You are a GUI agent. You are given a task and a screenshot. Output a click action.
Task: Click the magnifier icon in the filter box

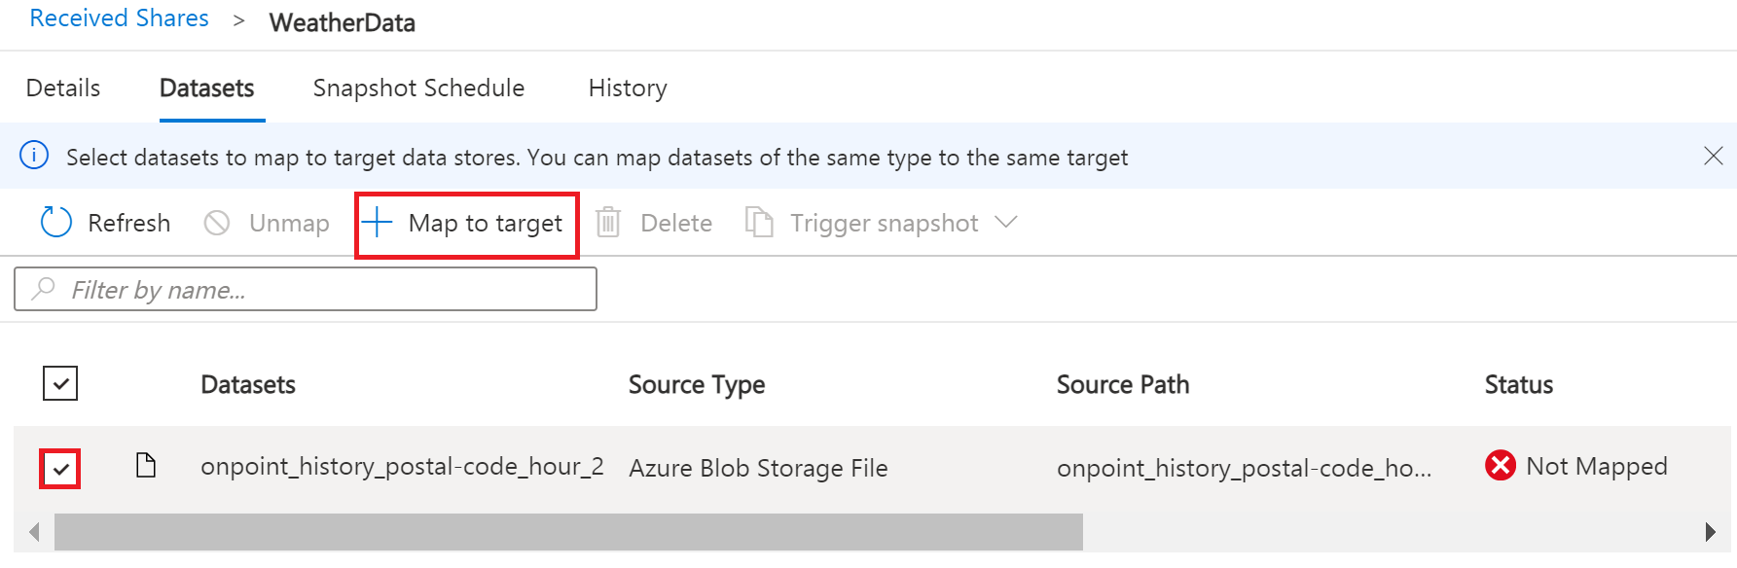[x=42, y=289]
